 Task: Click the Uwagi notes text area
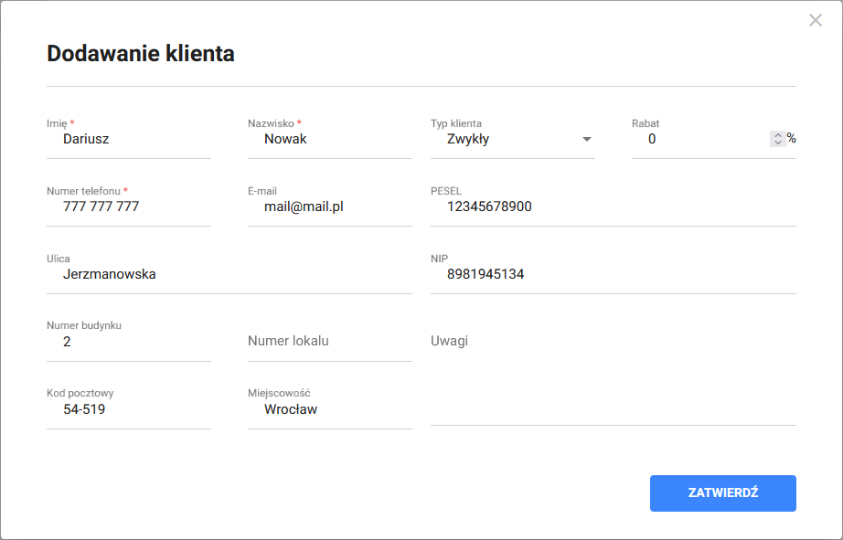click(x=613, y=375)
